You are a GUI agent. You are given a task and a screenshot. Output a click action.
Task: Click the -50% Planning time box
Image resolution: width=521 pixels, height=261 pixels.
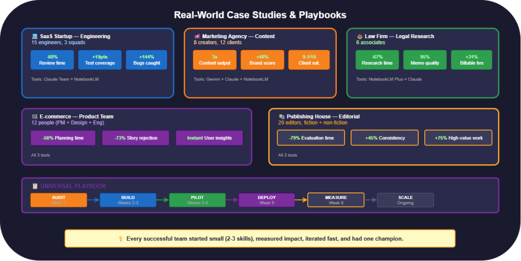pyautogui.click(x=63, y=138)
